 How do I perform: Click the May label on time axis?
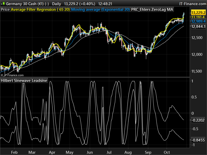pyautogui.click(x=70, y=152)
